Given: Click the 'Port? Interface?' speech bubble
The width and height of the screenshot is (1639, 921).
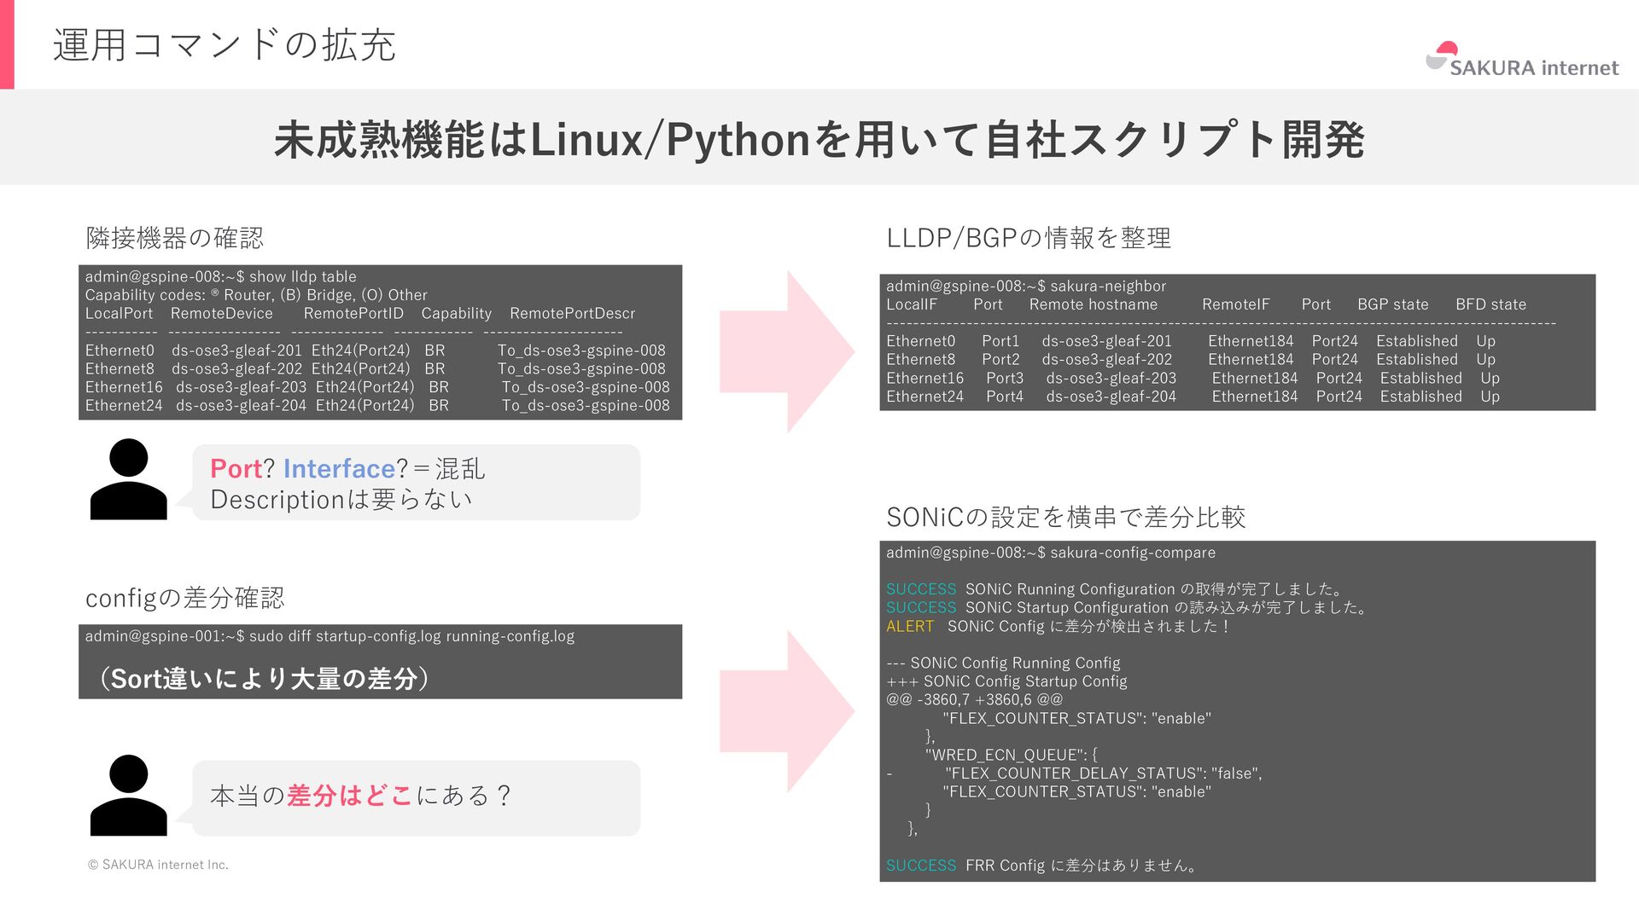Looking at the screenshot, I should click(416, 483).
